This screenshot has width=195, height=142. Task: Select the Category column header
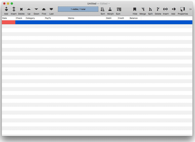pos(35,18)
